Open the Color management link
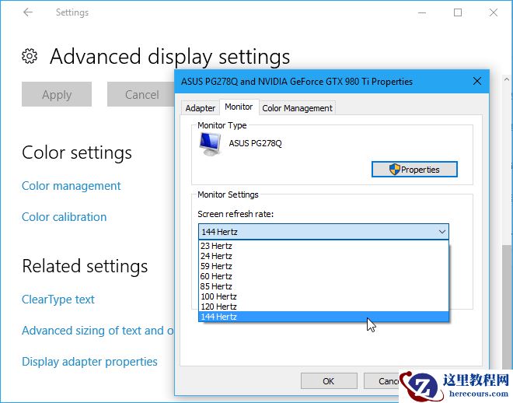This screenshot has width=513, height=403. 71,186
